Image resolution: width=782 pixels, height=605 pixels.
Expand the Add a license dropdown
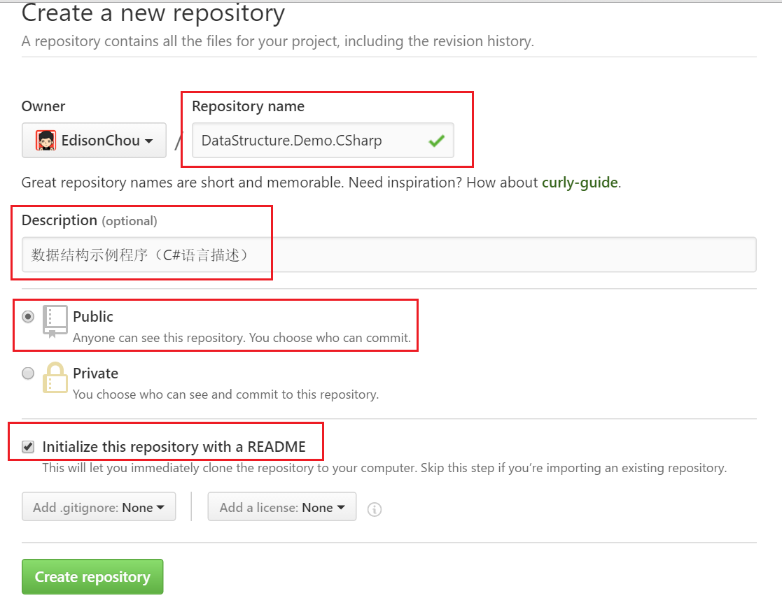[x=282, y=508]
